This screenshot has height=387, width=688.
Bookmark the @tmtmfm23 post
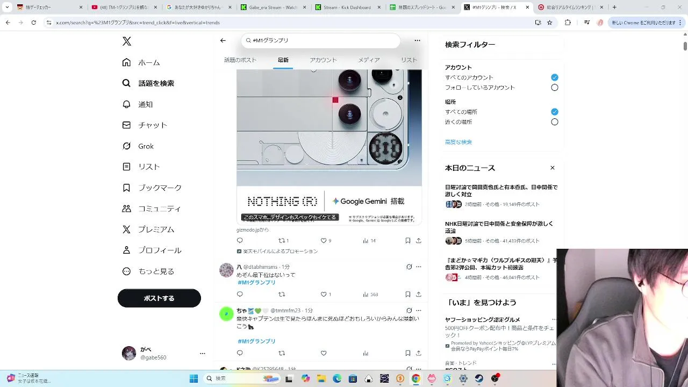coord(408,353)
